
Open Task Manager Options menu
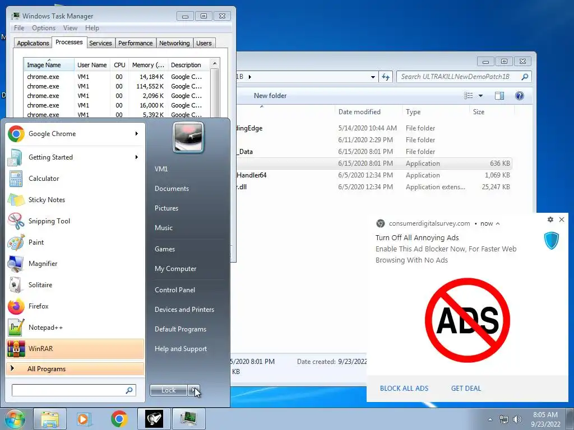(44, 28)
